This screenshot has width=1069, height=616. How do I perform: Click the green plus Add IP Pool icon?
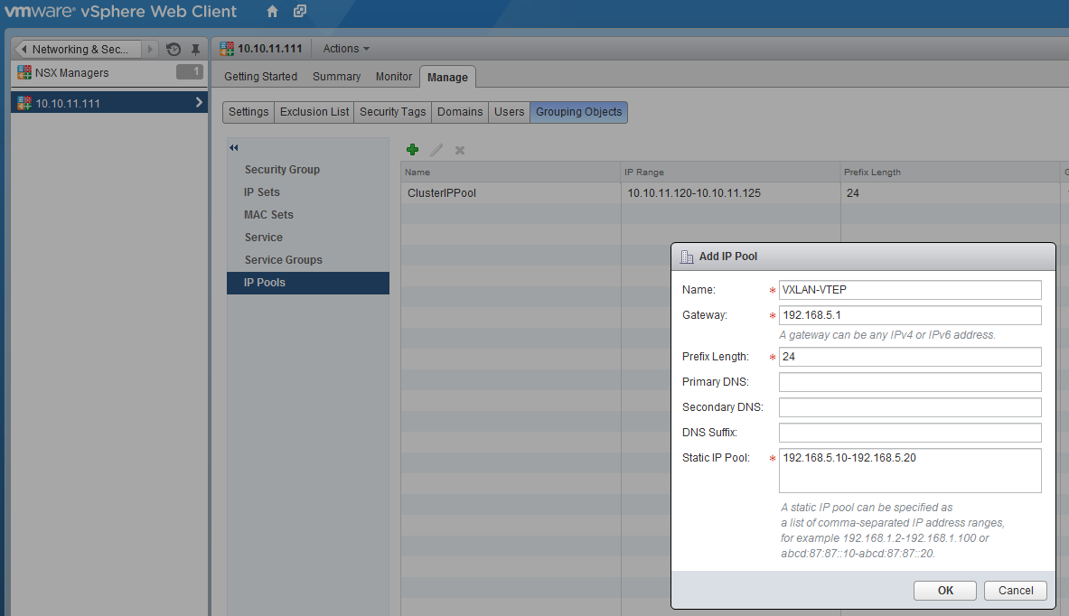click(x=412, y=150)
